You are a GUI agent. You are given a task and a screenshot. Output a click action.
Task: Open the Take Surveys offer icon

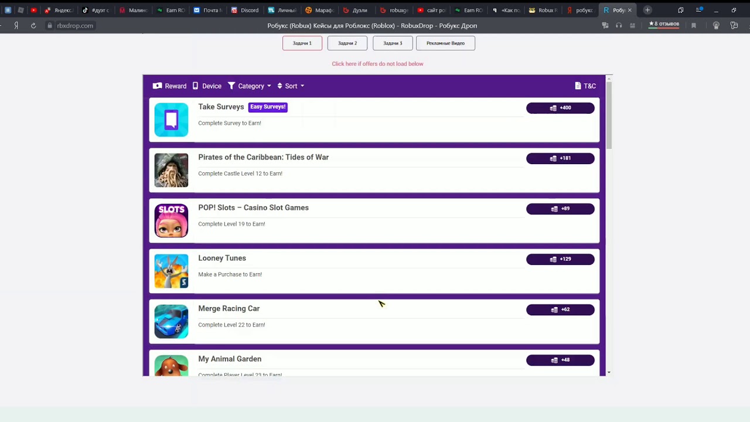pos(171,120)
